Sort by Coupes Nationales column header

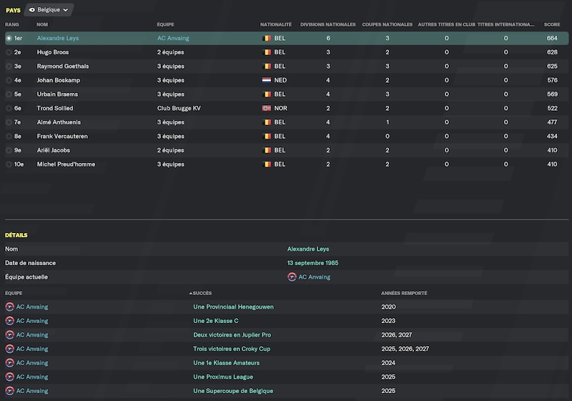[x=387, y=24]
